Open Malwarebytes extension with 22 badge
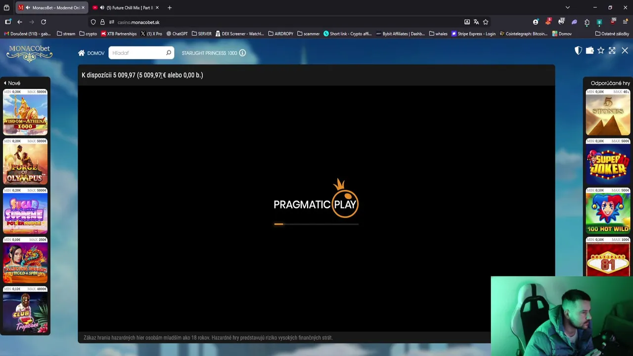This screenshot has width=633, height=356. (x=561, y=22)
